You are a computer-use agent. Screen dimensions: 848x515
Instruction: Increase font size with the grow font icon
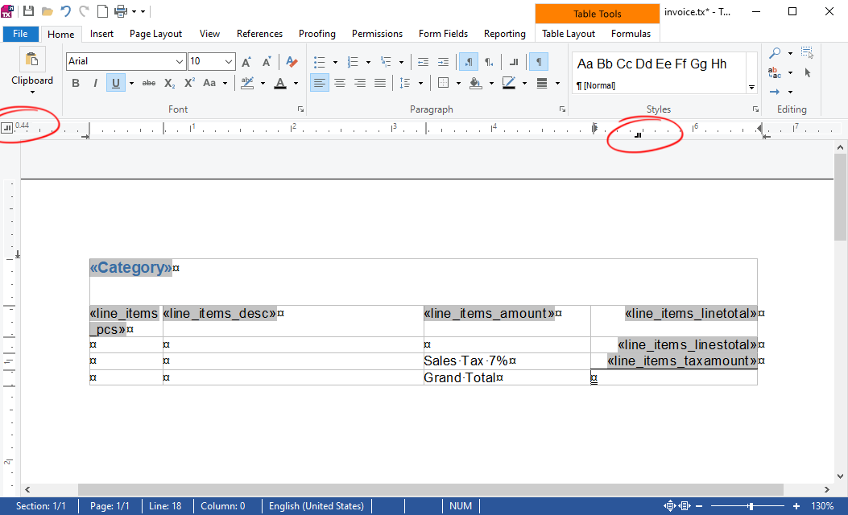click(246, 62)
